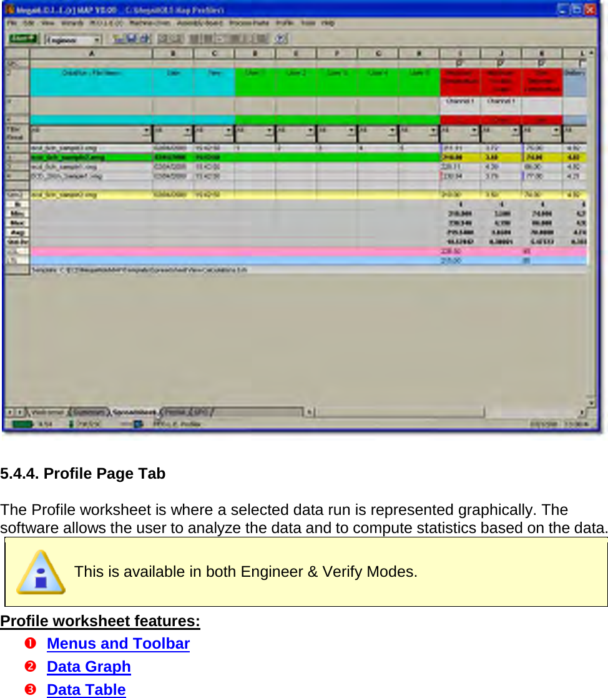The height and width of the screenshot is (698, 608).
Task: Click the vertical scrollbar up arrow
Action: coord(591,52)
